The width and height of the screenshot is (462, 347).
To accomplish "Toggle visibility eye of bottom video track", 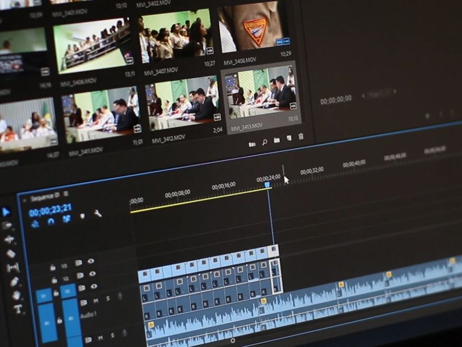I will point(94,286).
